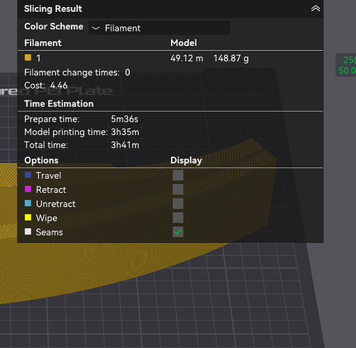
Task: Enable the Wipe display checkbox
Action: pos(178,218)
